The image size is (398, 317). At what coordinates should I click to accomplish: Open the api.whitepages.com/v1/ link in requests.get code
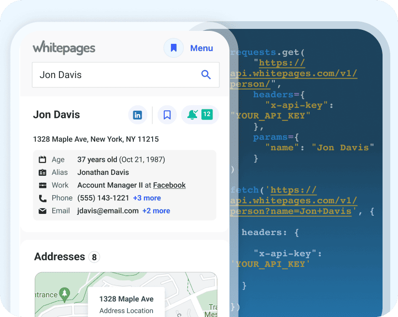tap(293, 73)
